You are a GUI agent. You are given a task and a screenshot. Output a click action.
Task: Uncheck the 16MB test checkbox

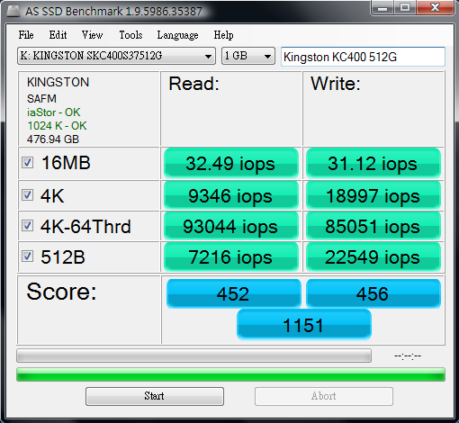(x=27, y=163)
